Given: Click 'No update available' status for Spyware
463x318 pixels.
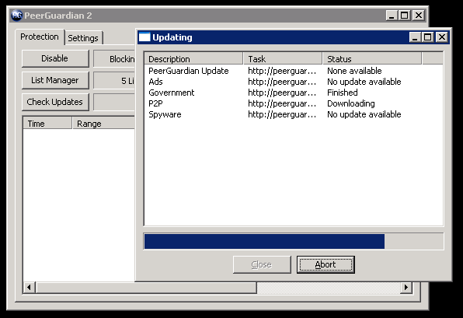Looking at the screenshot, I should pyautogui.click(x=364, y=114).
